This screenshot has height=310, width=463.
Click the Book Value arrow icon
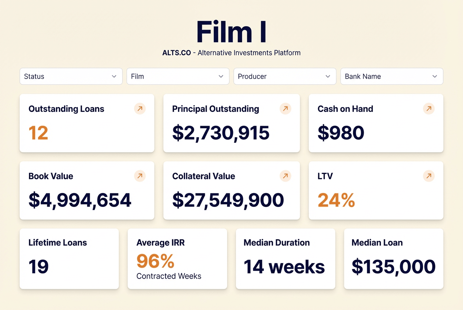point(140,176)
